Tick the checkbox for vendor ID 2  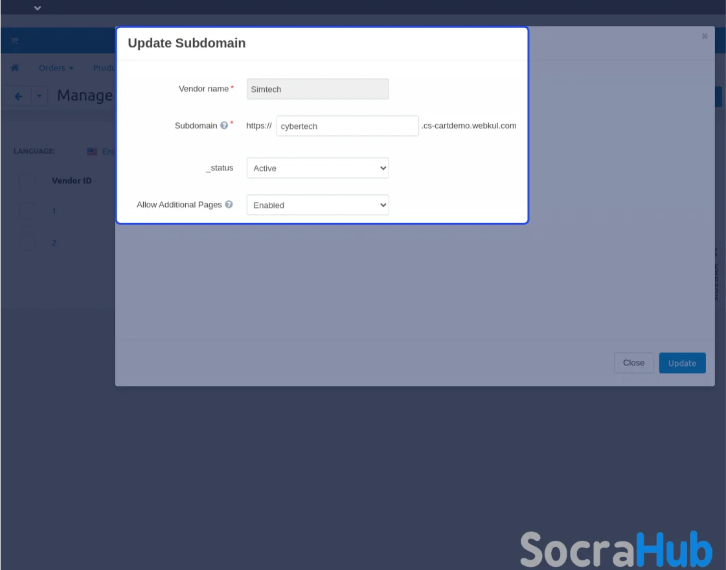(x=27, y=243)
